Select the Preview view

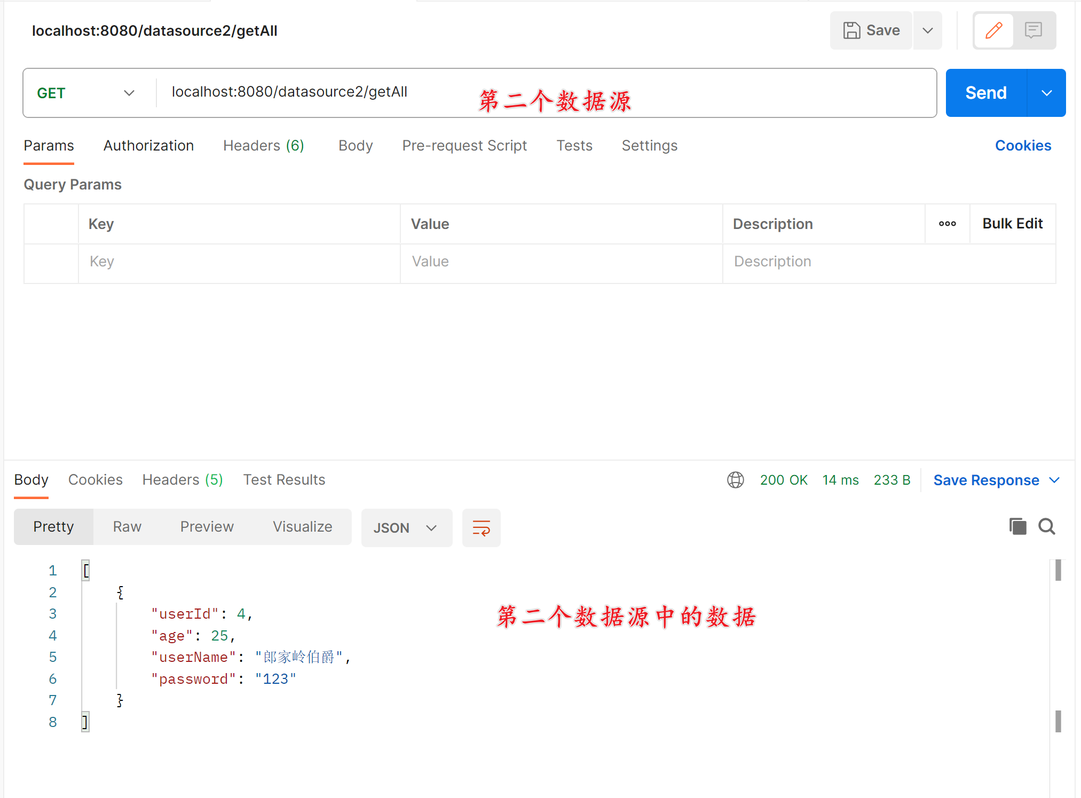[x=207, y=527]
